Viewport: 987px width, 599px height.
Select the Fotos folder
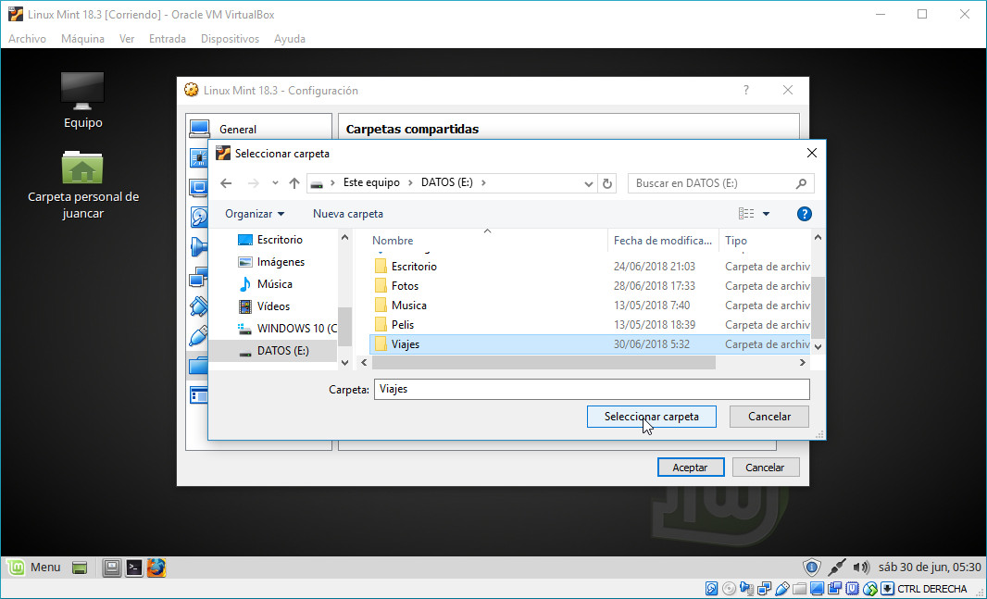(x=405, y=286)
